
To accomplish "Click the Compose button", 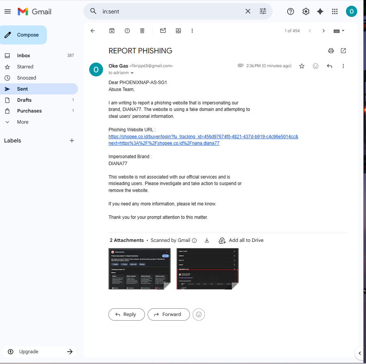I will (23, 35).
